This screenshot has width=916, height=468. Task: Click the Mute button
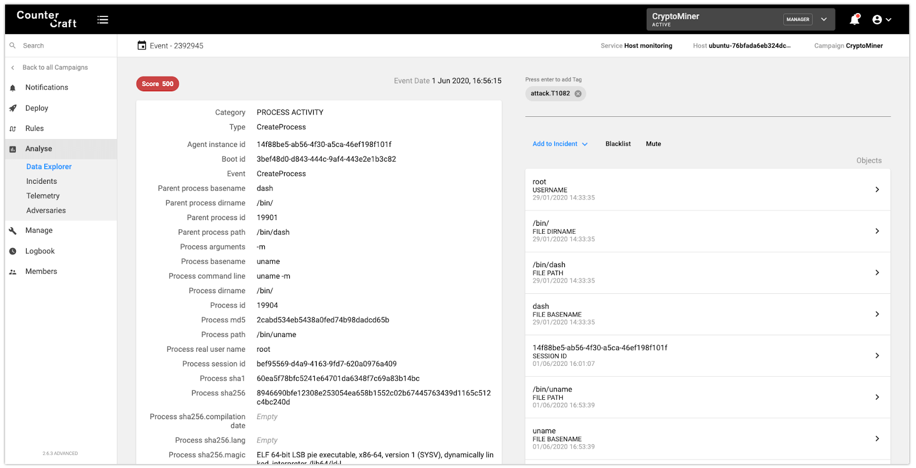click(653, 144)
